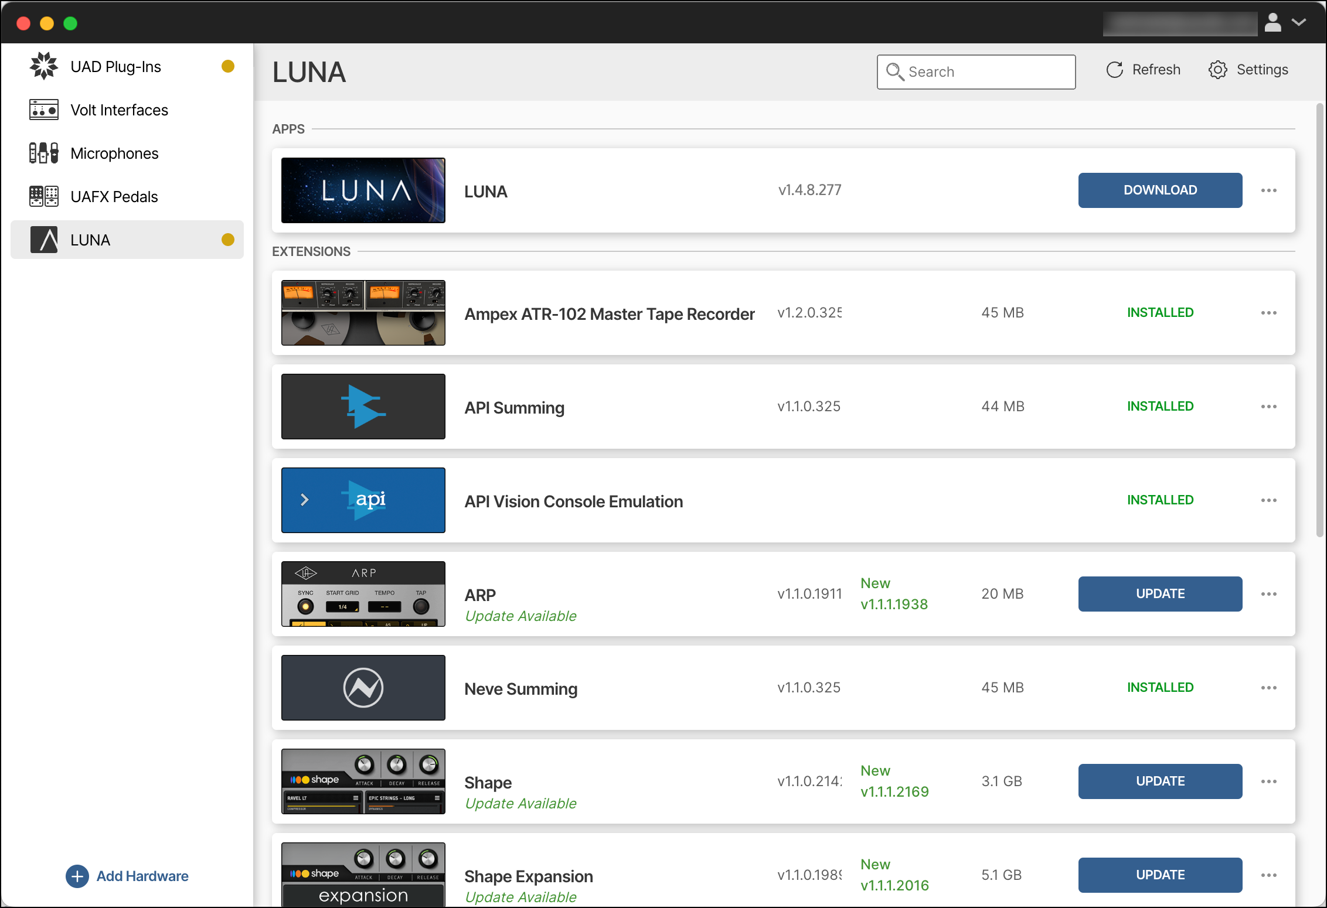Expand the API Vision Console Emulation thumbnail
Screen dimensions: 1327x908
pos(305,500)
